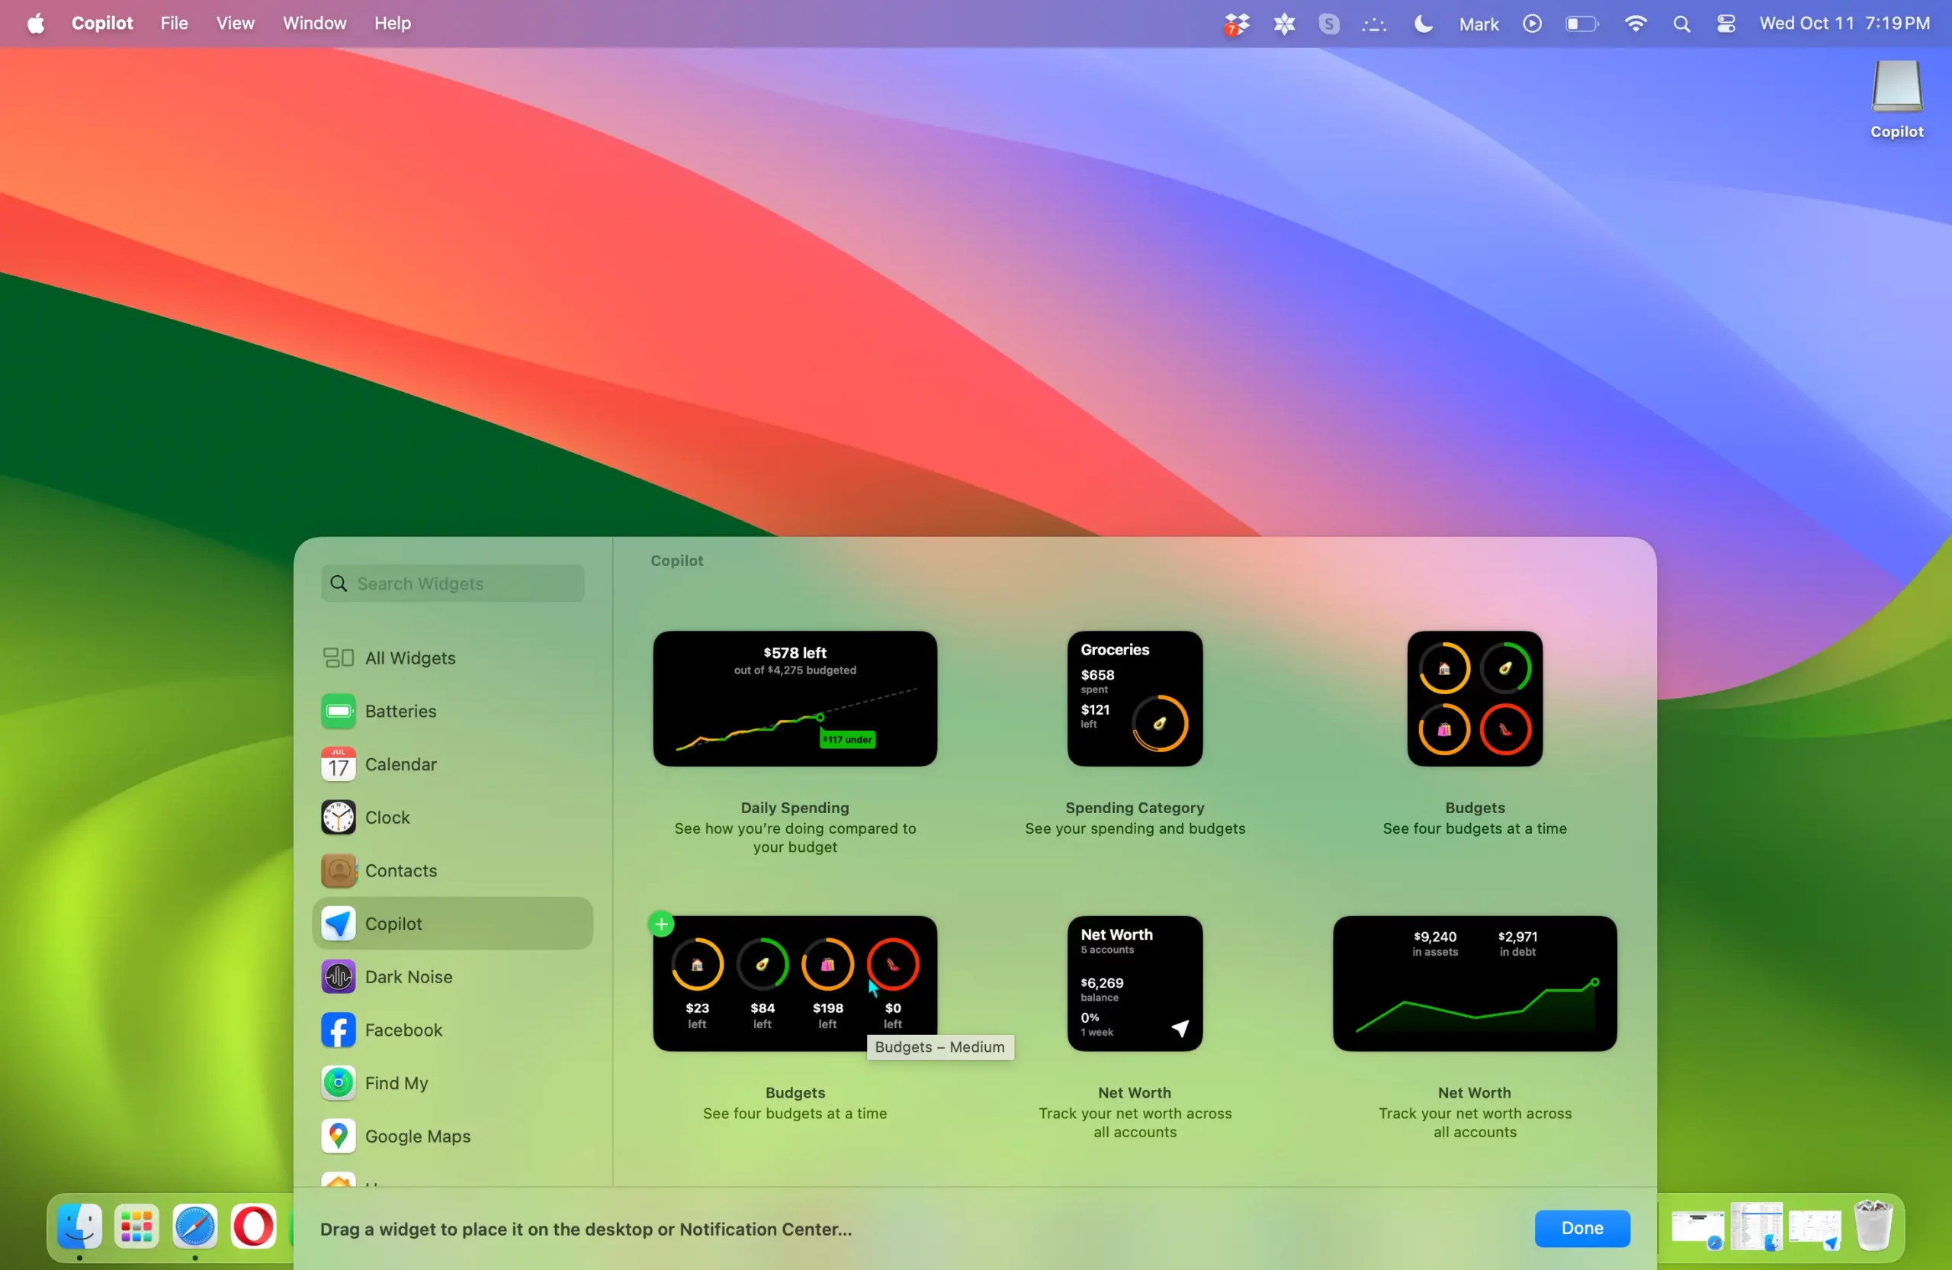
Task: Click the Done button
Action: pyautogui.click(x=1582, y=1228)
